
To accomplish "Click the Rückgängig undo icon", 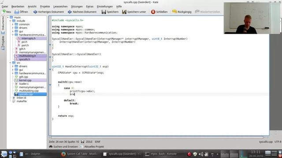I will (174, 12).
